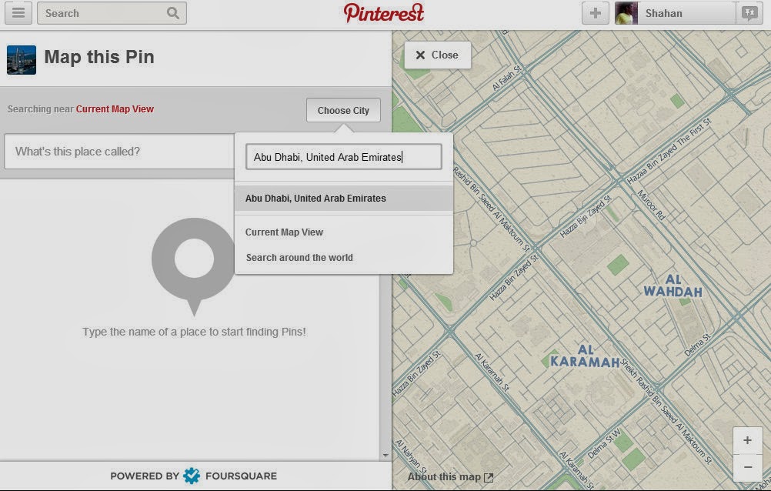Image resolution: width=771 pixels, height=491 pixels.
Task: Click the large gray map pin placeholder icon
Action: [x=194, y=266]
